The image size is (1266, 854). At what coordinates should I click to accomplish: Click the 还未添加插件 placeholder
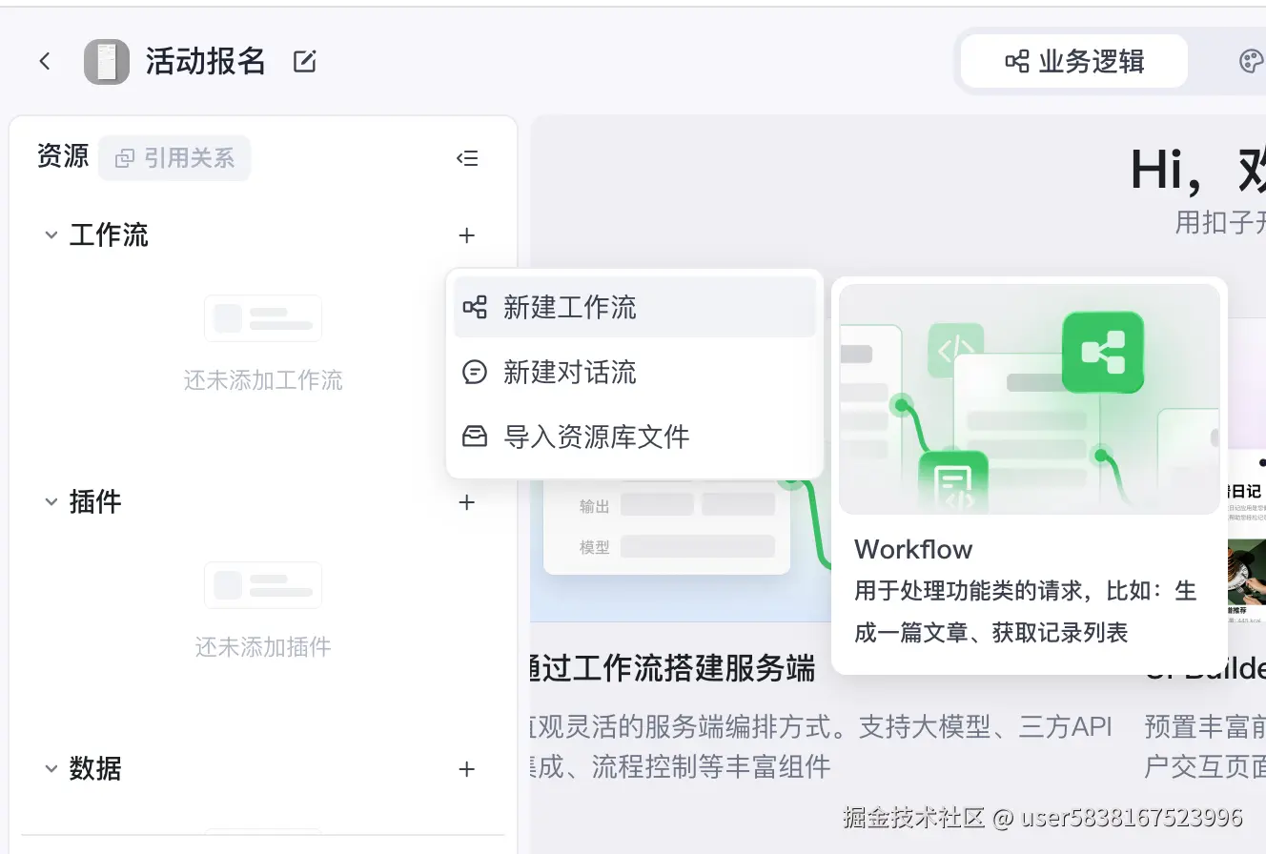(263, 646)
